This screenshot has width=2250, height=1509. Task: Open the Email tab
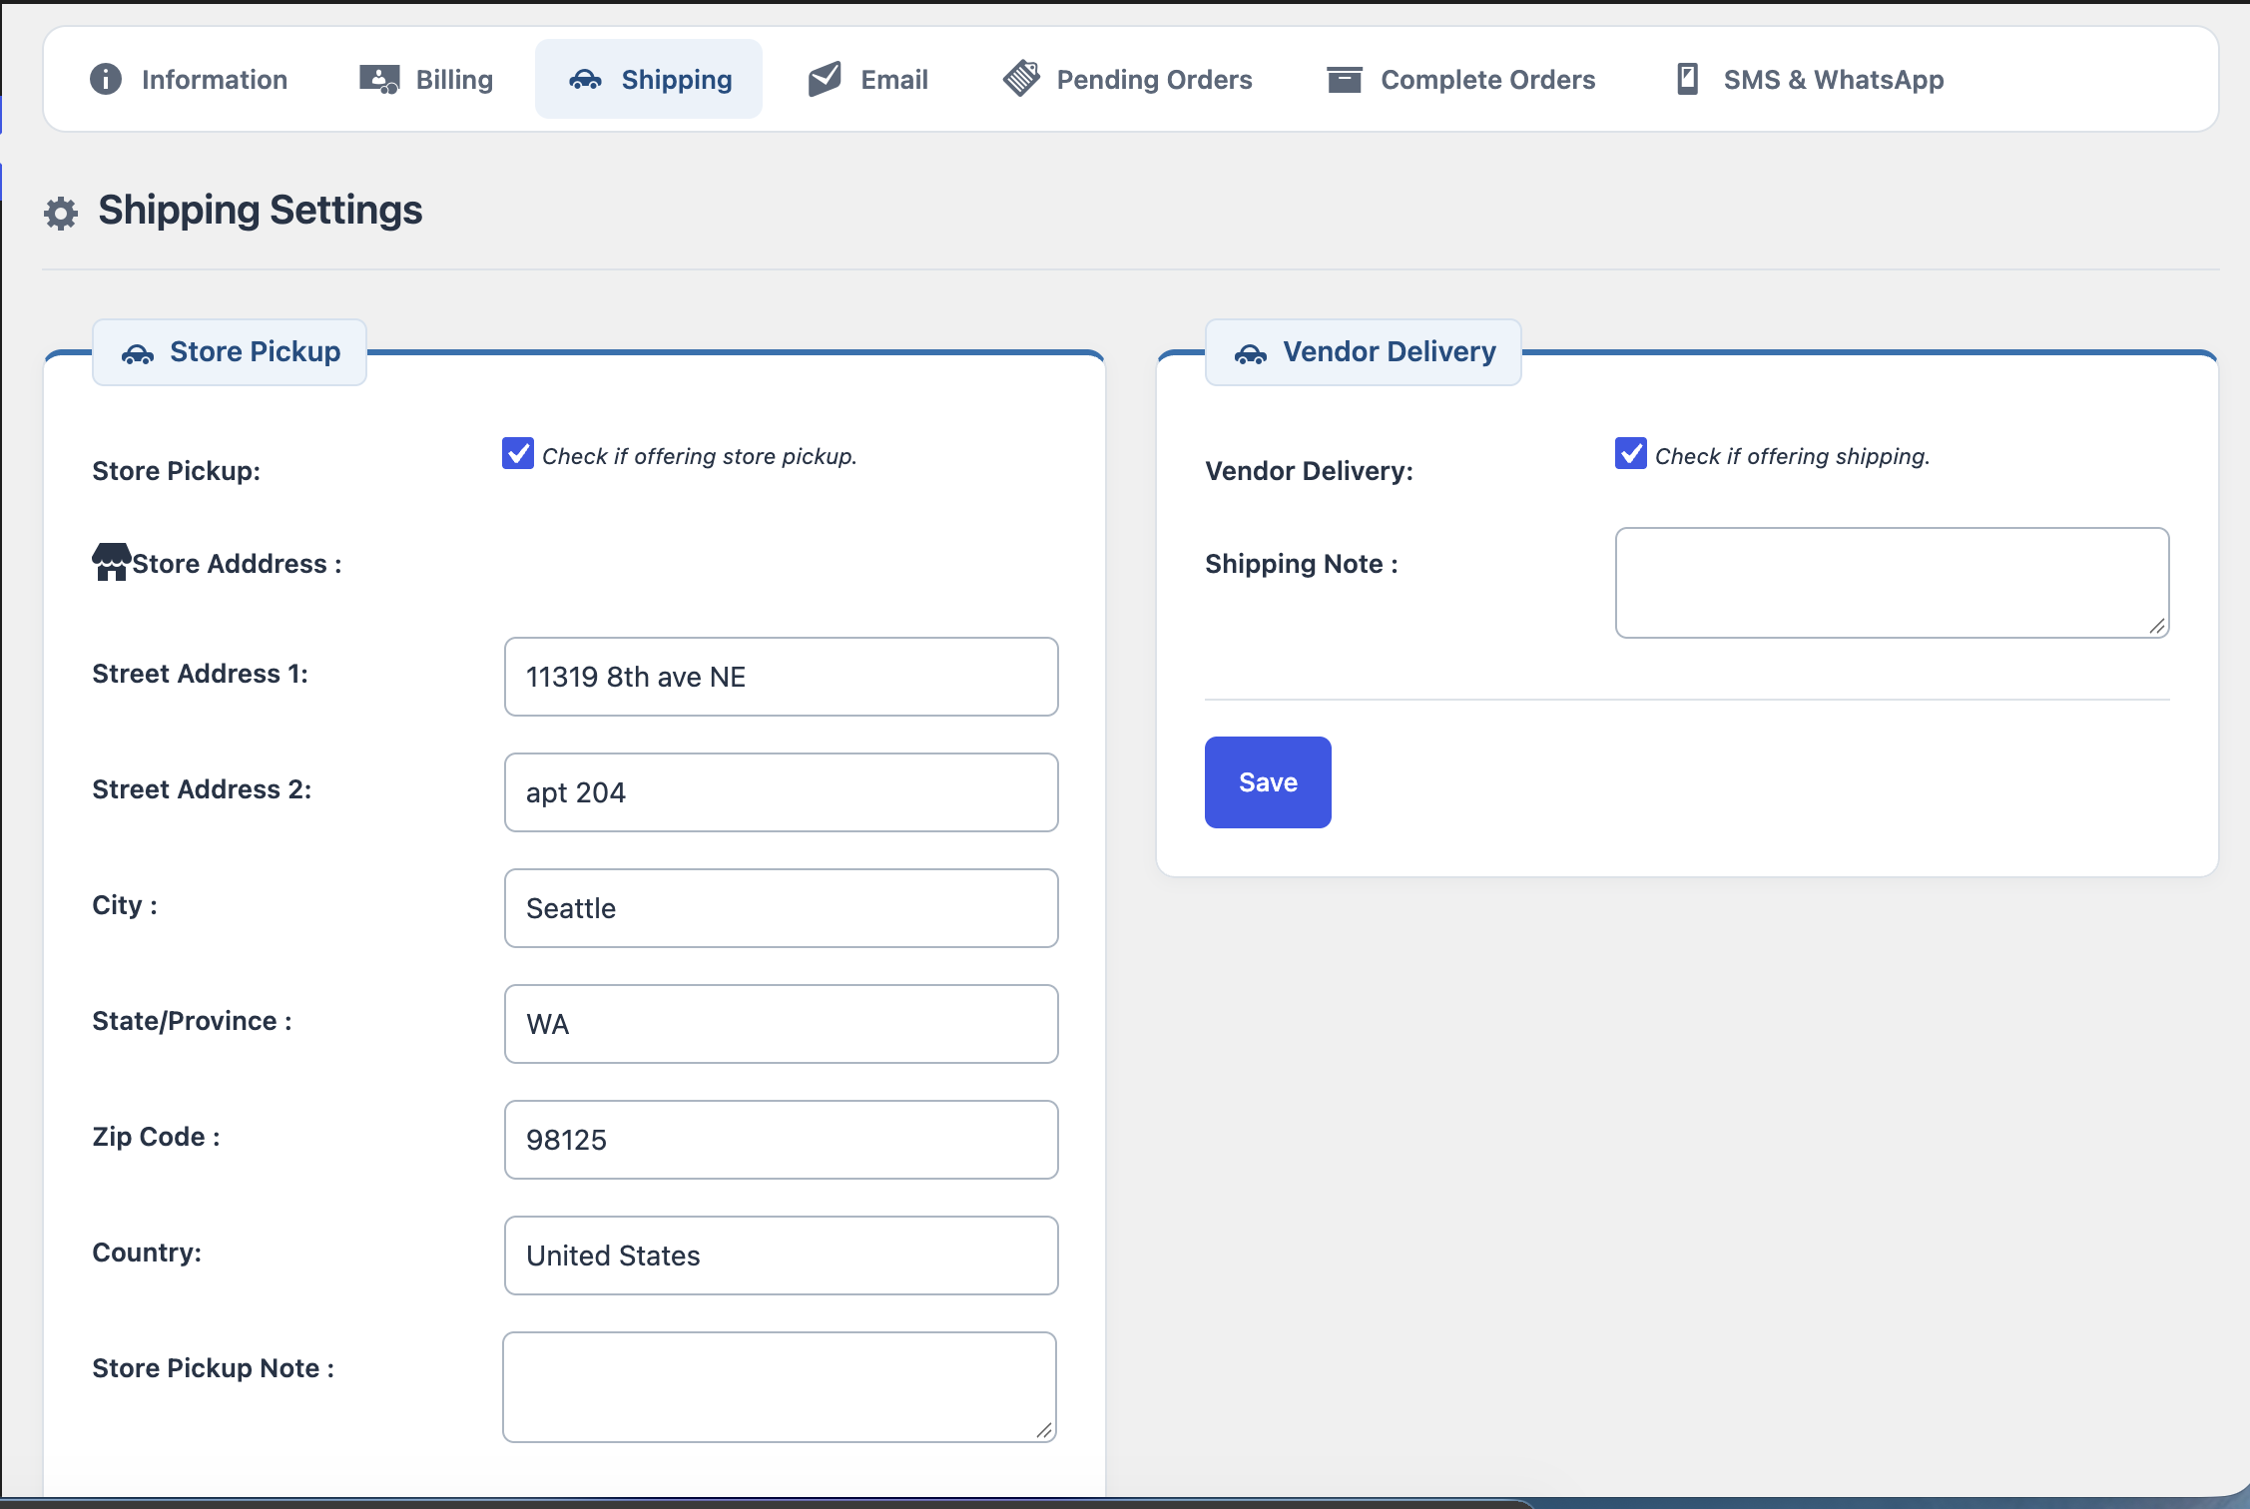pos(868,79)
